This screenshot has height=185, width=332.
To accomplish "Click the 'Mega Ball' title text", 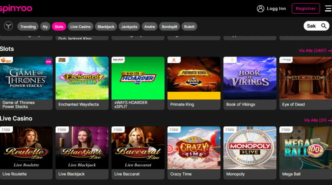I will click(x=291, y=174).
